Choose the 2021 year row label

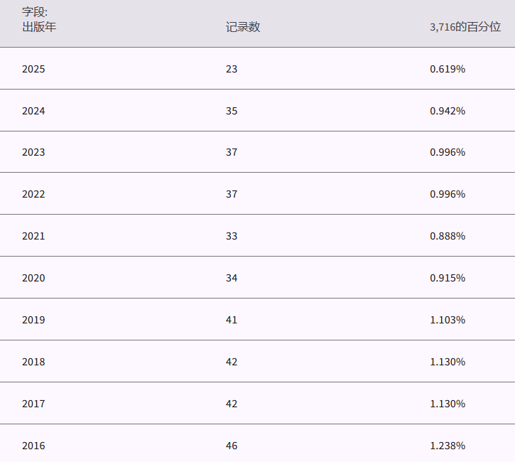pos(33,236)
